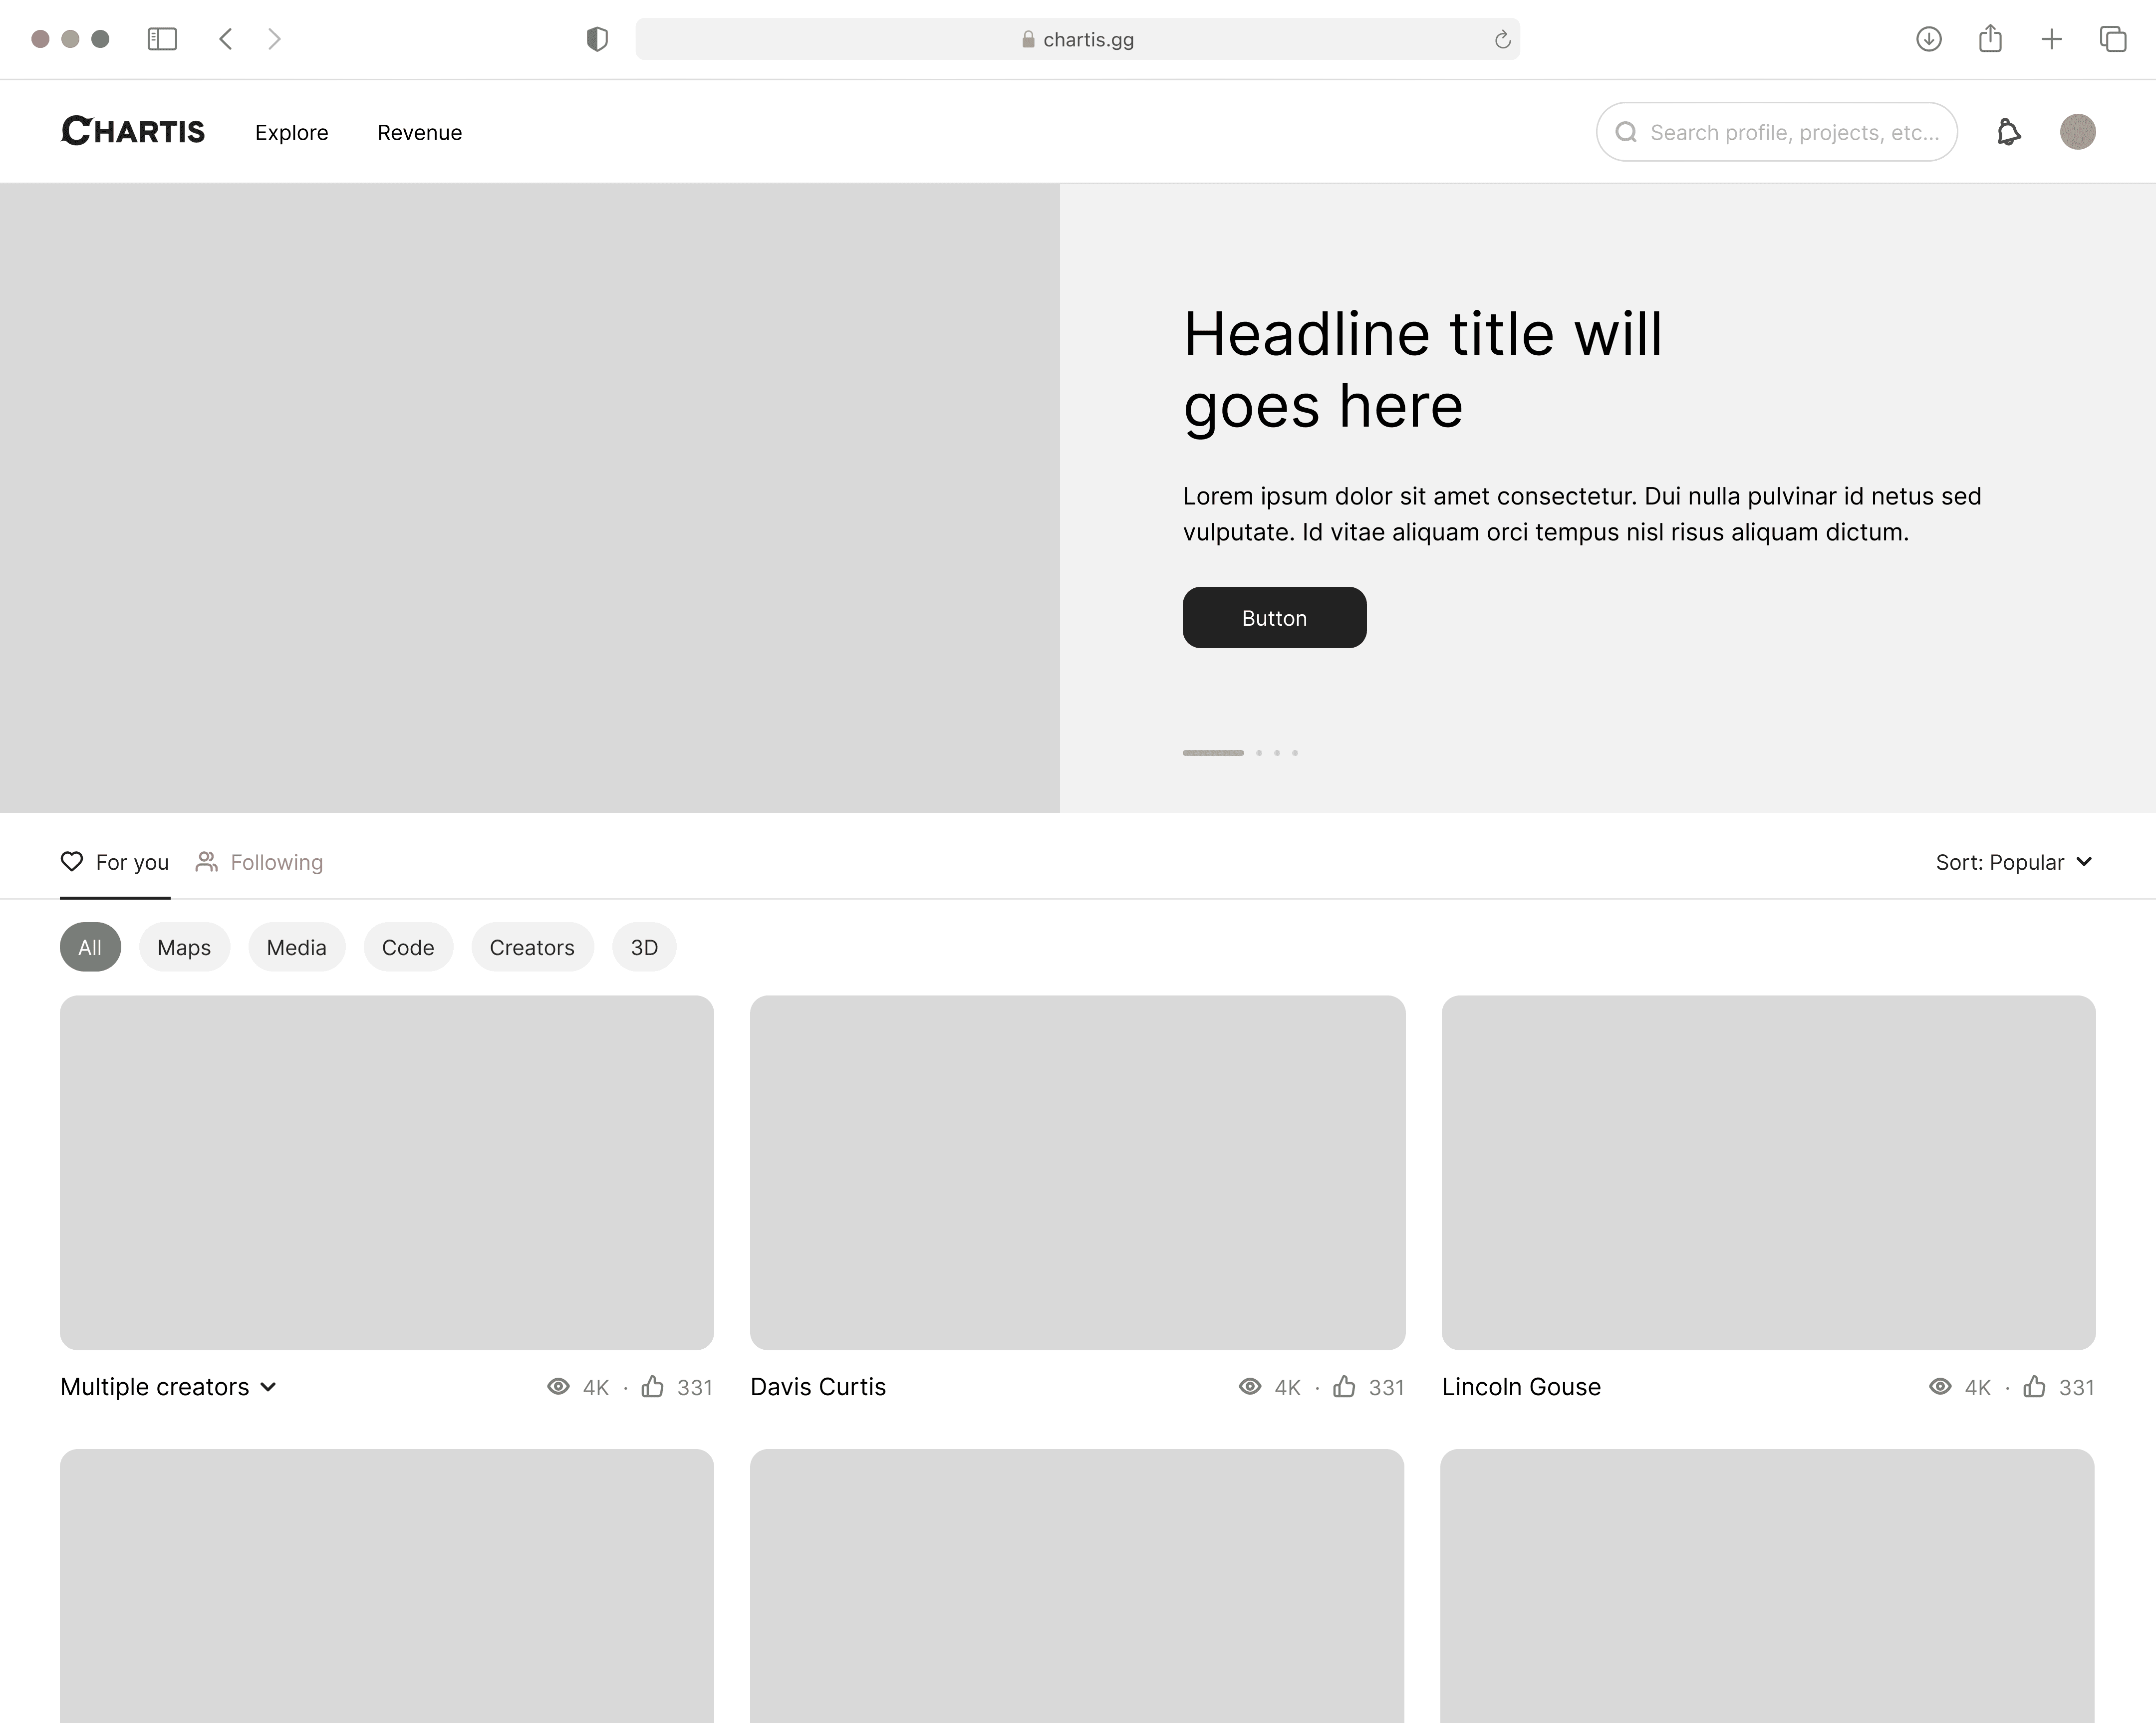Click the browser share icon
The height and width of the screenshot is (1723, 2156).
click(x=1990, y=39)
